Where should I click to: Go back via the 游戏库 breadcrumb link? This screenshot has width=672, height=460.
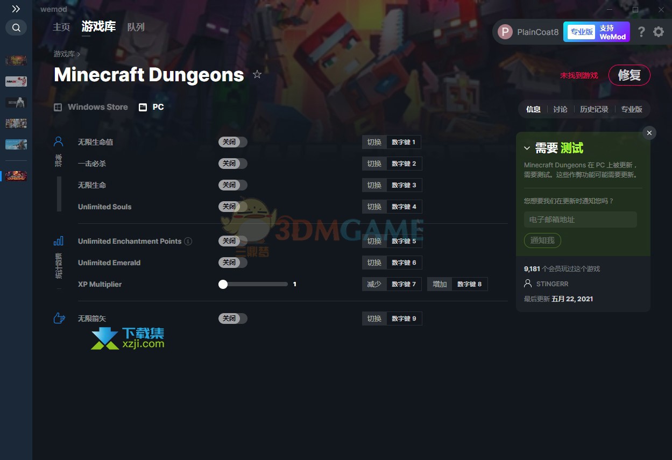coord(64,54)
